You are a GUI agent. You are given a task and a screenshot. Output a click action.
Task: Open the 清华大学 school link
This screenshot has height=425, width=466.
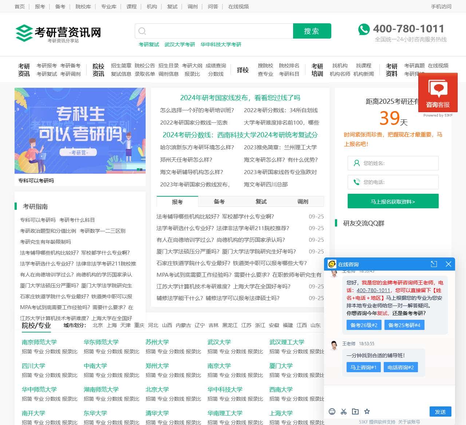tap(157, 413)
